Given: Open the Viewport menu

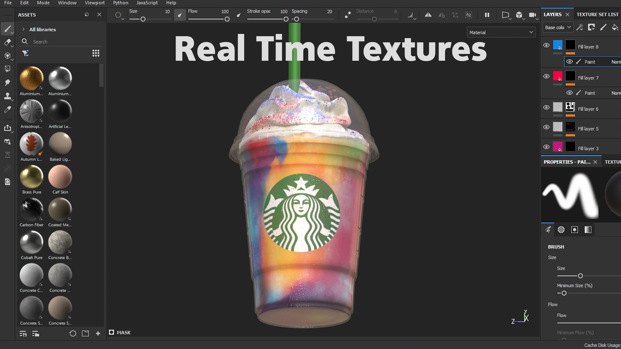Looking at the screenshot, I should click(95, 3).
